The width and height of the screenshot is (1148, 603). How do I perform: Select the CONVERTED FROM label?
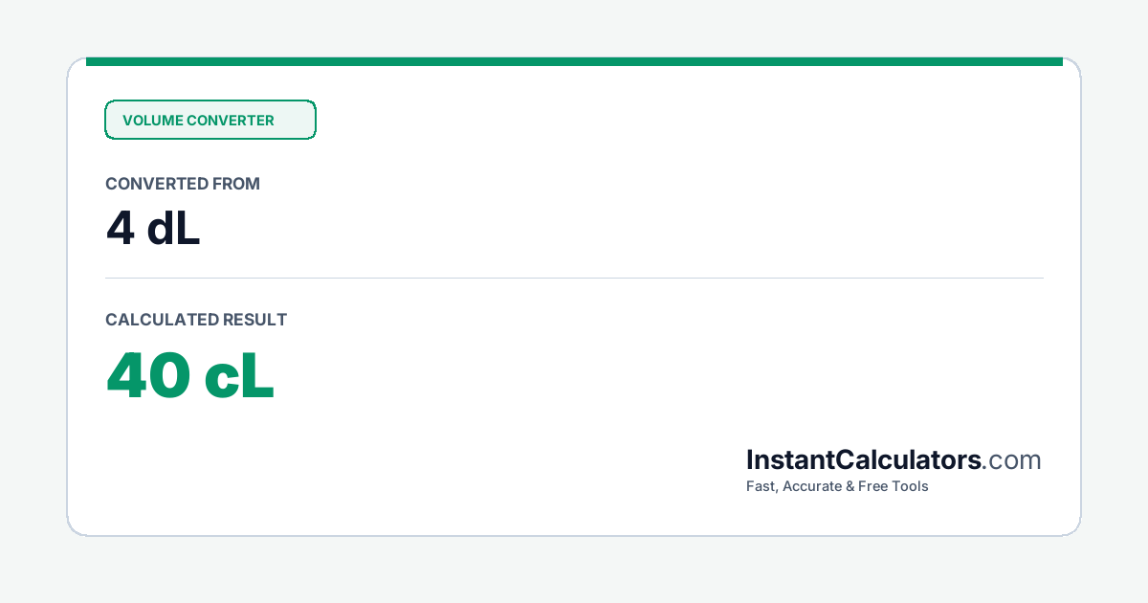[x=183, y=184]
